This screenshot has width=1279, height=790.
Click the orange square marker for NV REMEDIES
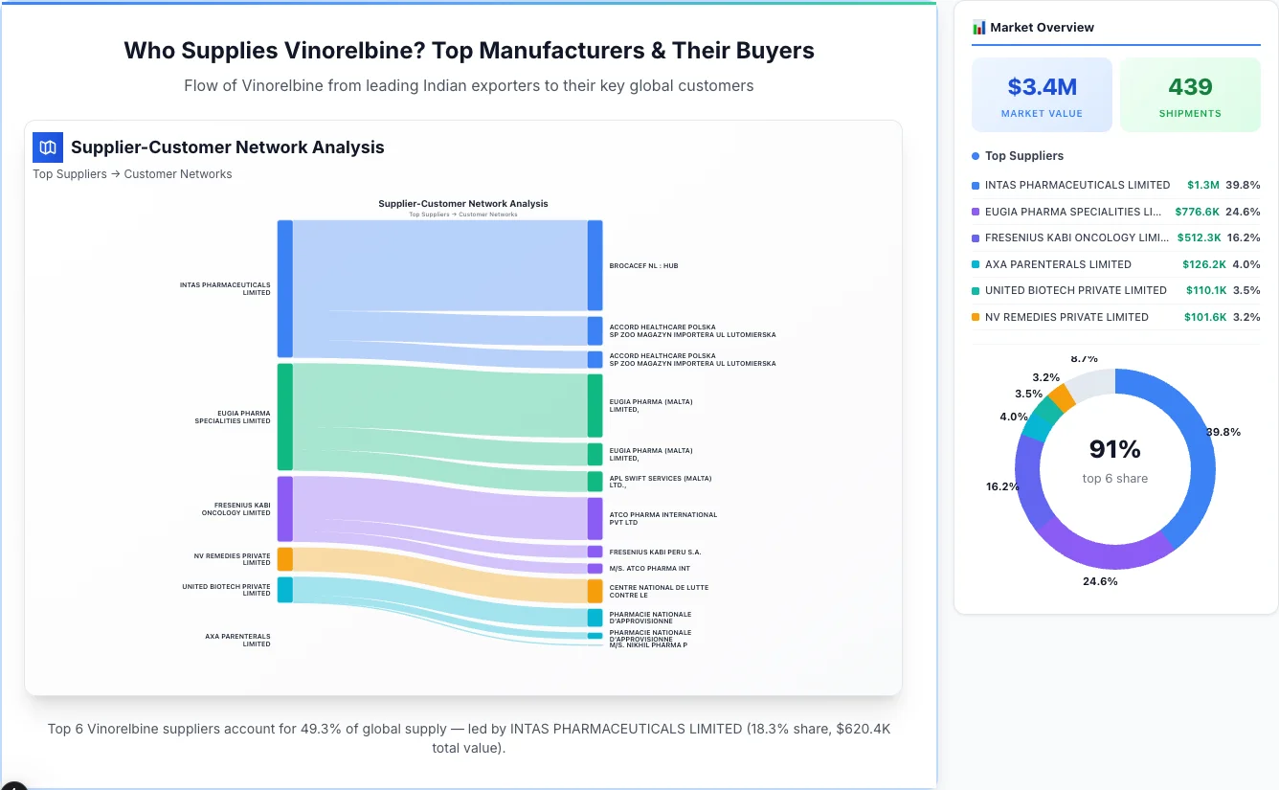tap(977, 317)
